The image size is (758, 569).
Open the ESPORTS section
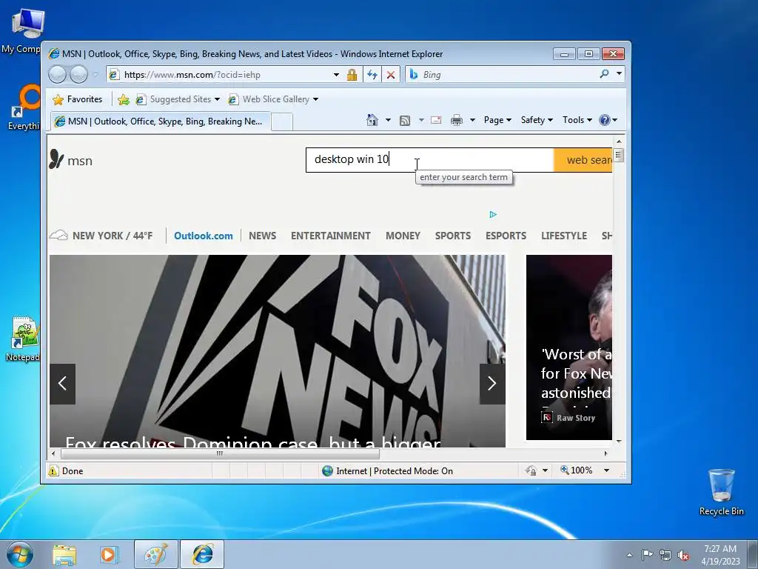click(506, 236)
